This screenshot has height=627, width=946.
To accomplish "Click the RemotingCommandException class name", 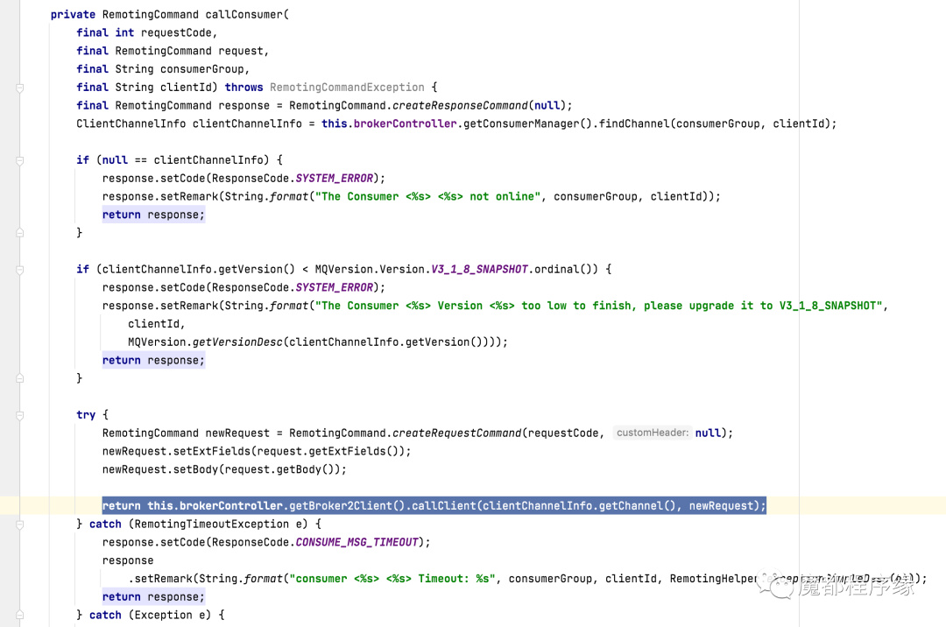I will click(347, 88).
